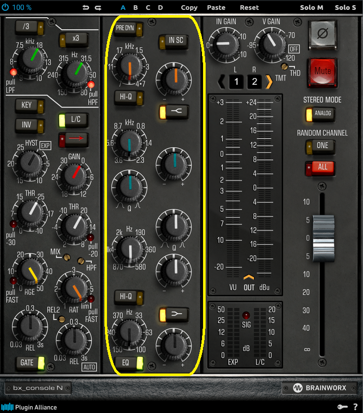
Task: Click the output volume fader handle
Action: click(x=324, y=238)
